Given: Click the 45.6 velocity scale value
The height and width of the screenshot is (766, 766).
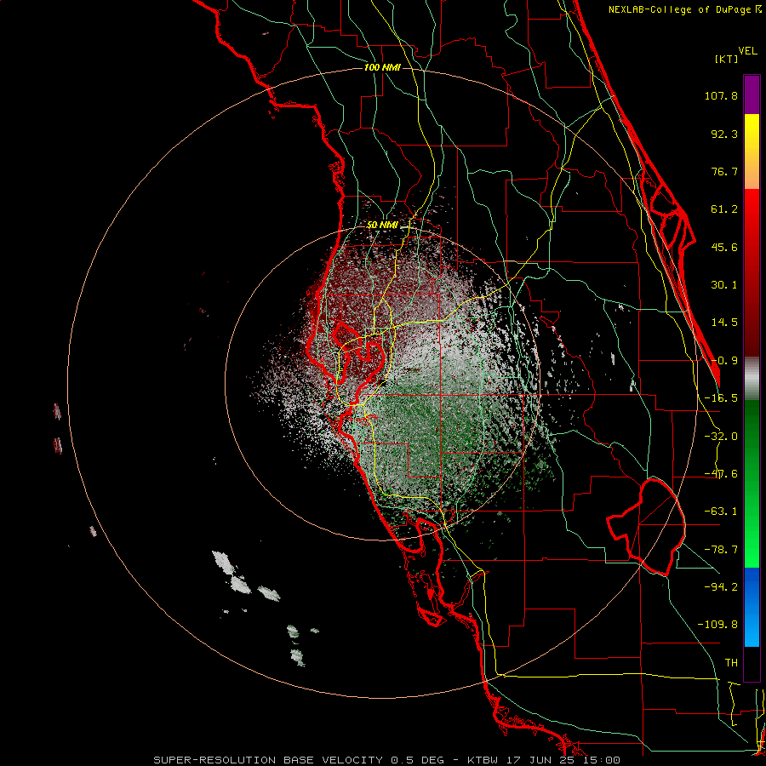Looking at the screenshot, I should [x=724, y=247].
